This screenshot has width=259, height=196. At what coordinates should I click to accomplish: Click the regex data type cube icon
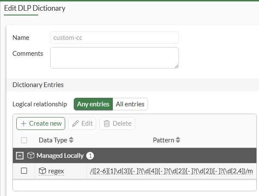click(x=42, y=171)
